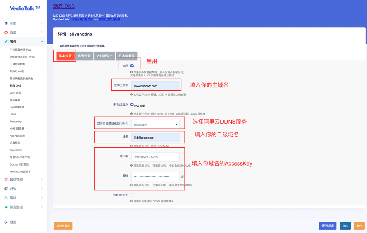Uncheck the 启用 (Enable) checkbox
Viewport: 367px width, 233px height.
(132, 66)
